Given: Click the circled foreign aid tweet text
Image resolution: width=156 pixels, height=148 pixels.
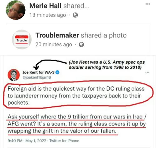Looking at the screenshot, I should pos(76,96).
